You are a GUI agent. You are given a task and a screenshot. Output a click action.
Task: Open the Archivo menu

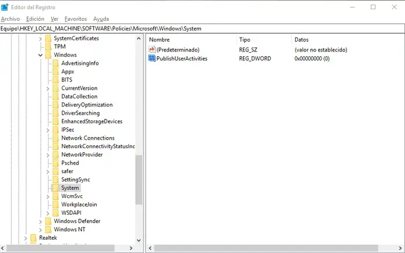coord(10,19)
